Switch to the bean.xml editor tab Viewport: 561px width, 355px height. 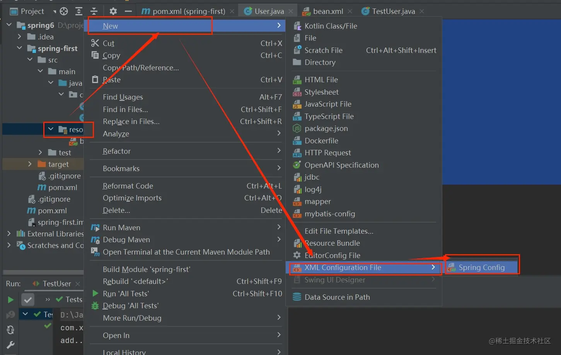pos(328,11)
